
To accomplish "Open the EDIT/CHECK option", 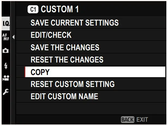I will (x=51, y=35).
